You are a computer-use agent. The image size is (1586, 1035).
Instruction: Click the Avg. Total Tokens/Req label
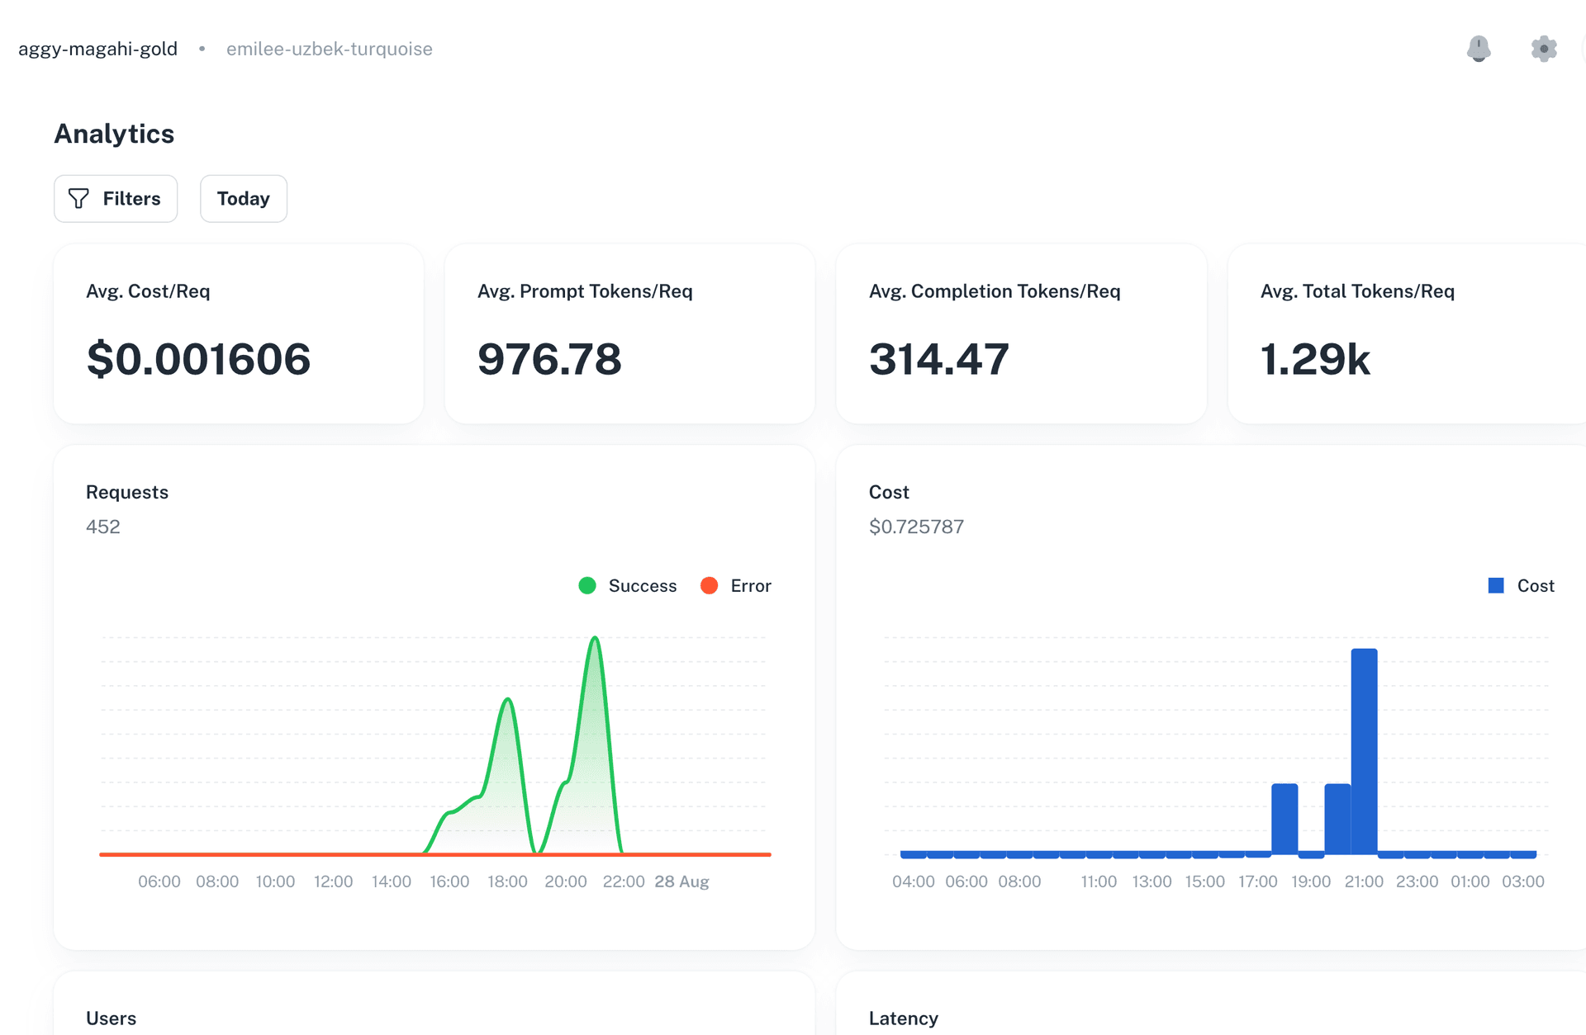(x=1357, y=291)
